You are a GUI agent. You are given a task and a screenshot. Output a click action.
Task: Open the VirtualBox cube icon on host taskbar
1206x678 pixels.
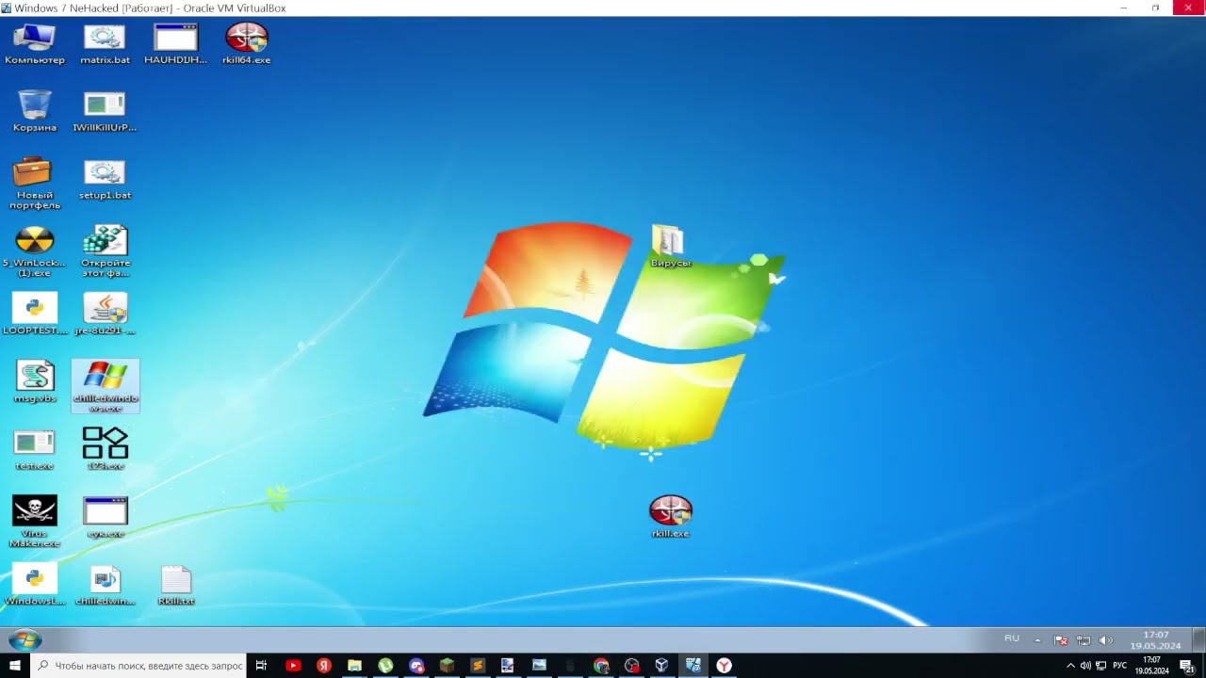tap(662, 666)
